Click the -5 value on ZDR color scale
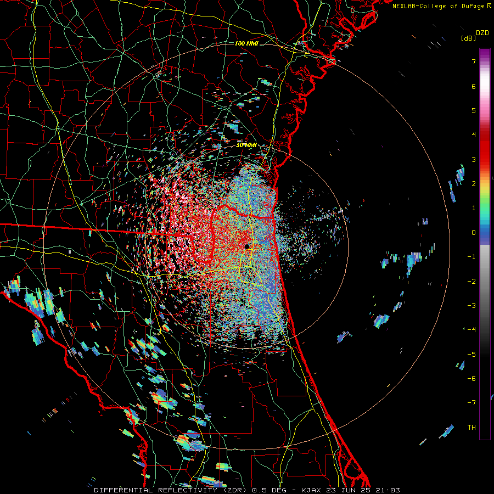Viewport: 494px width, 494px height. pyautogui.click(x=471, y=355)
